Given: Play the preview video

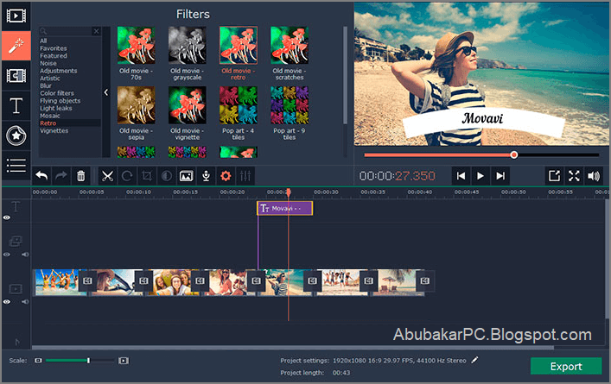Looking at the screenshot, I should (481, 176).
